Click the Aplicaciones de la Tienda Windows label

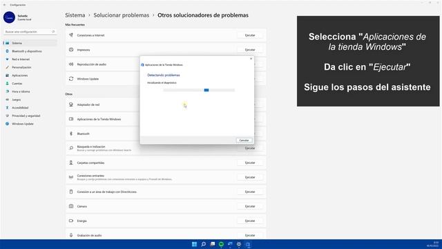click(99, 119)
